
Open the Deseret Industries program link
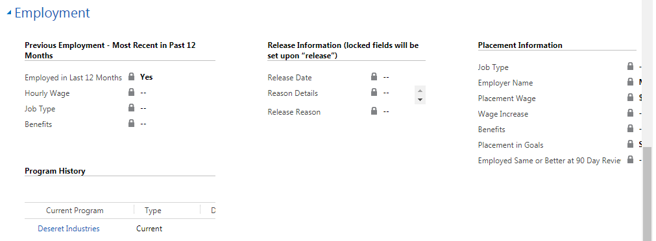[69, 229]
